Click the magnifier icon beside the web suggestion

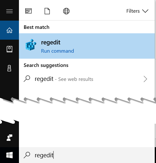(x=27, y=79)
